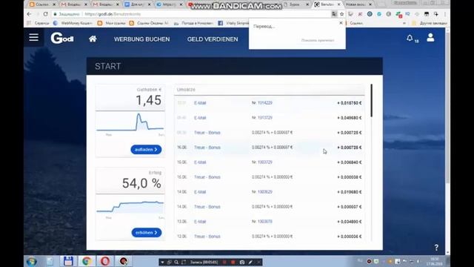
Task: Click the erhöhen button
Action: [x=147, y=232]
